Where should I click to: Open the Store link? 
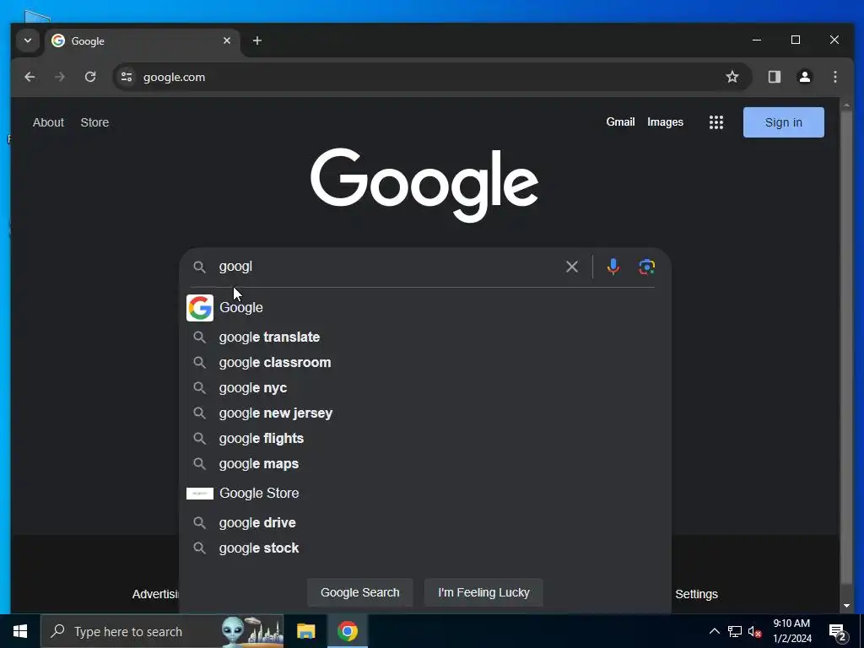(94, 122)
